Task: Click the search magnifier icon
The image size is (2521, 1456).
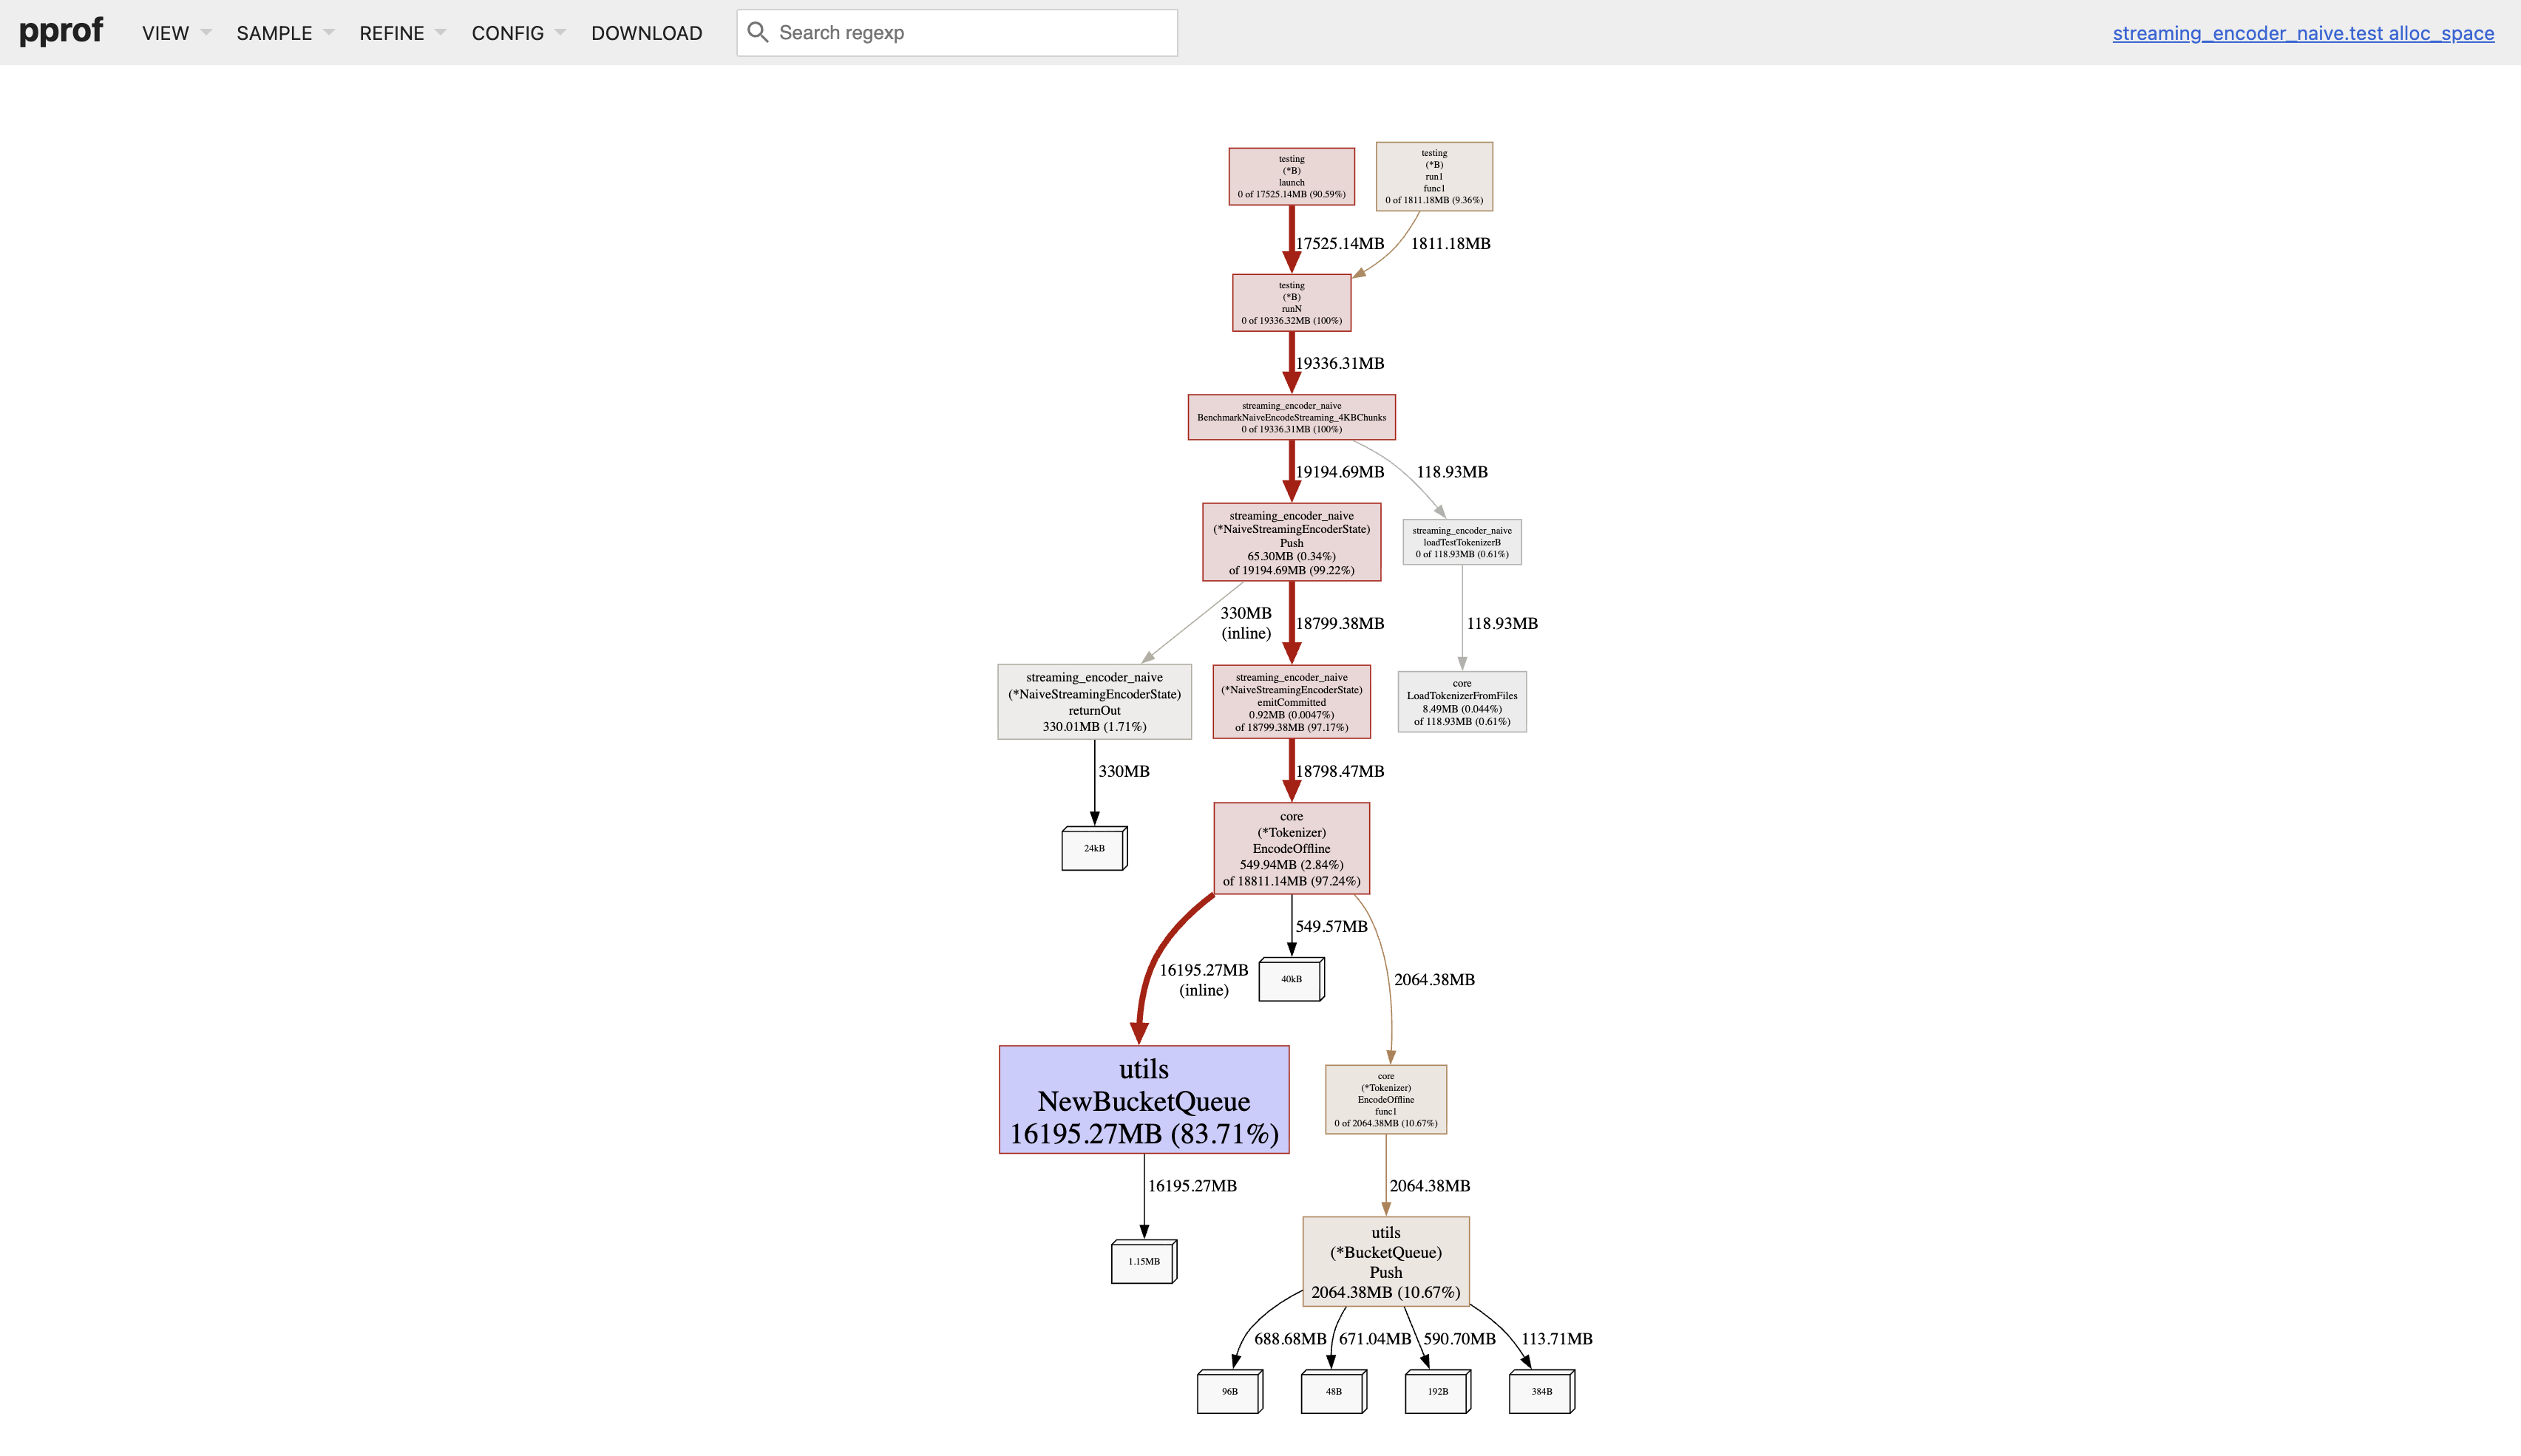Action: (x=758, y=32)
